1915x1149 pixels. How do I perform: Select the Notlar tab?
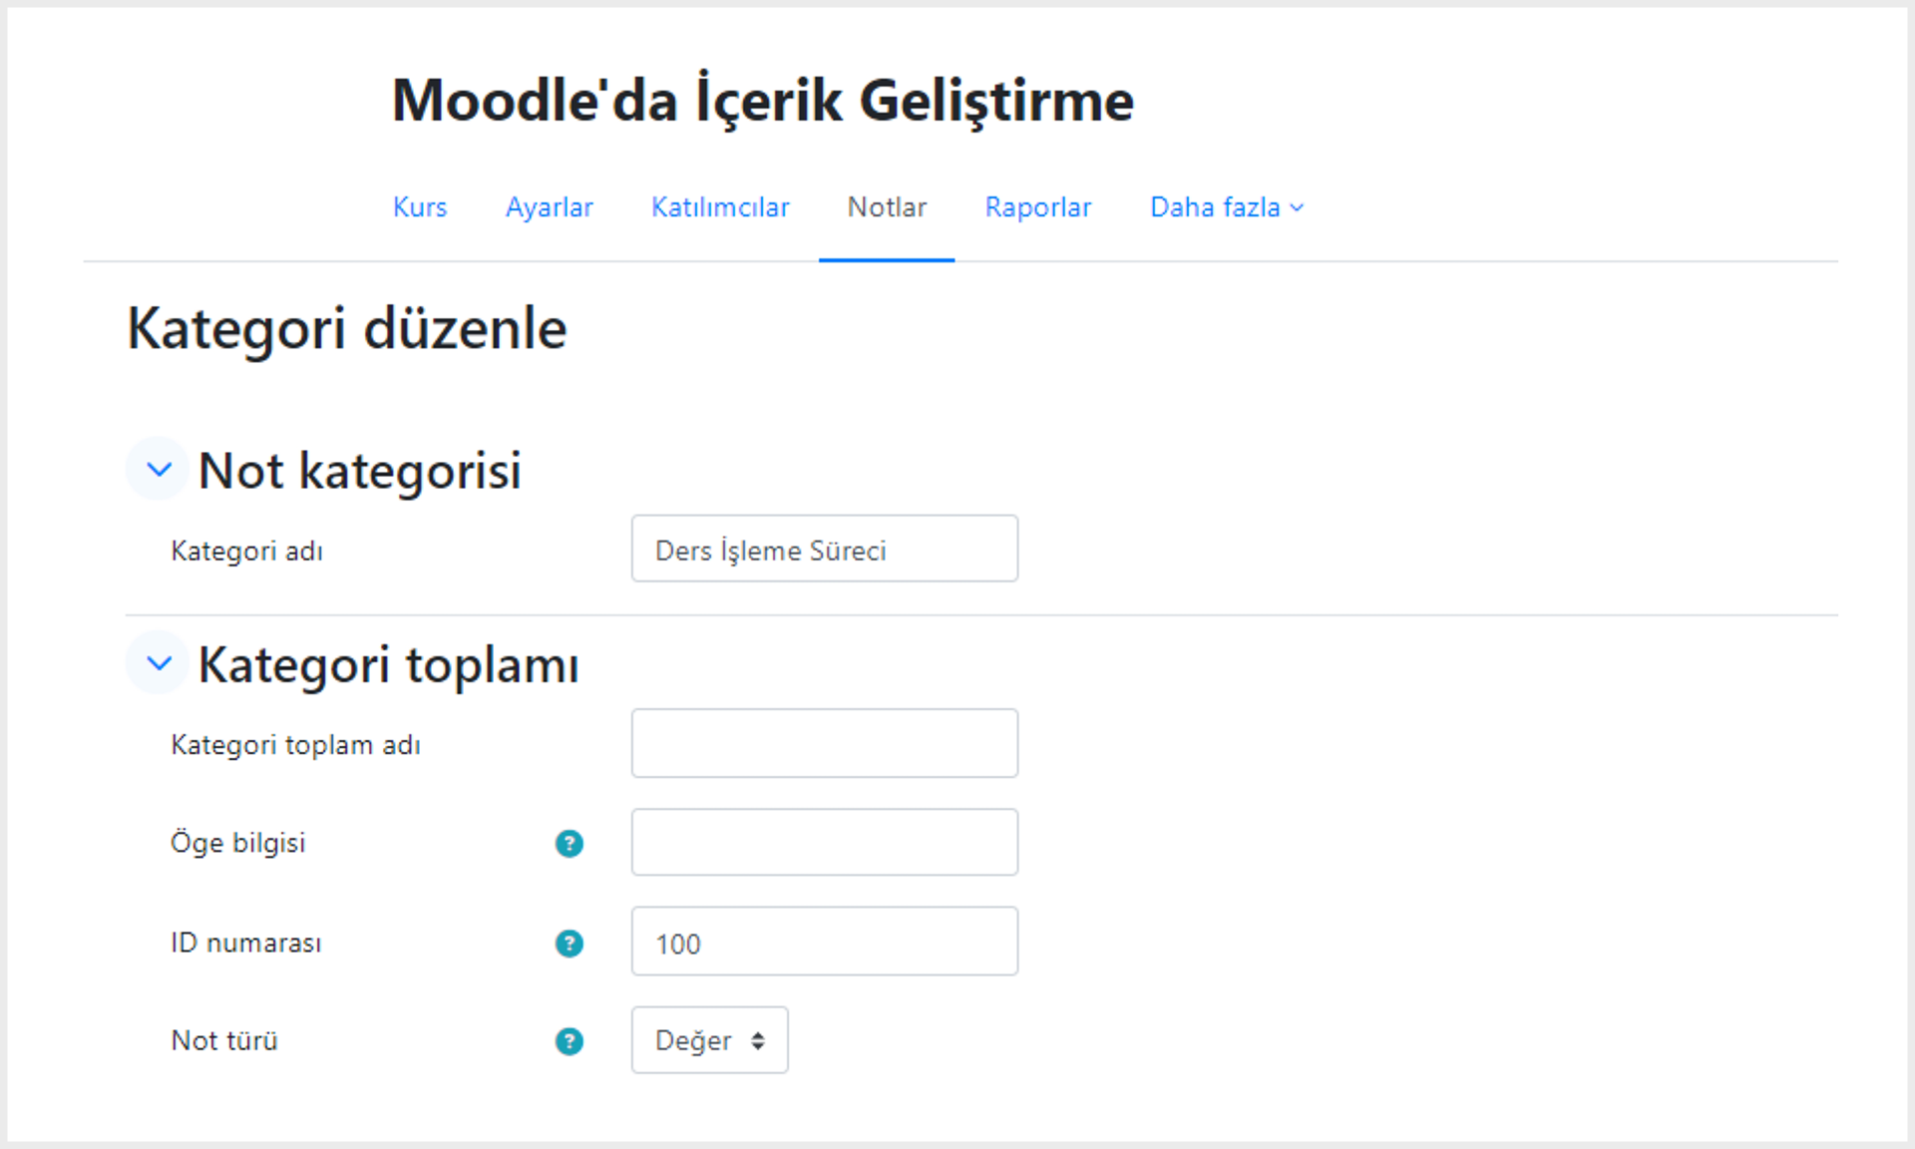tap(887, 207)
